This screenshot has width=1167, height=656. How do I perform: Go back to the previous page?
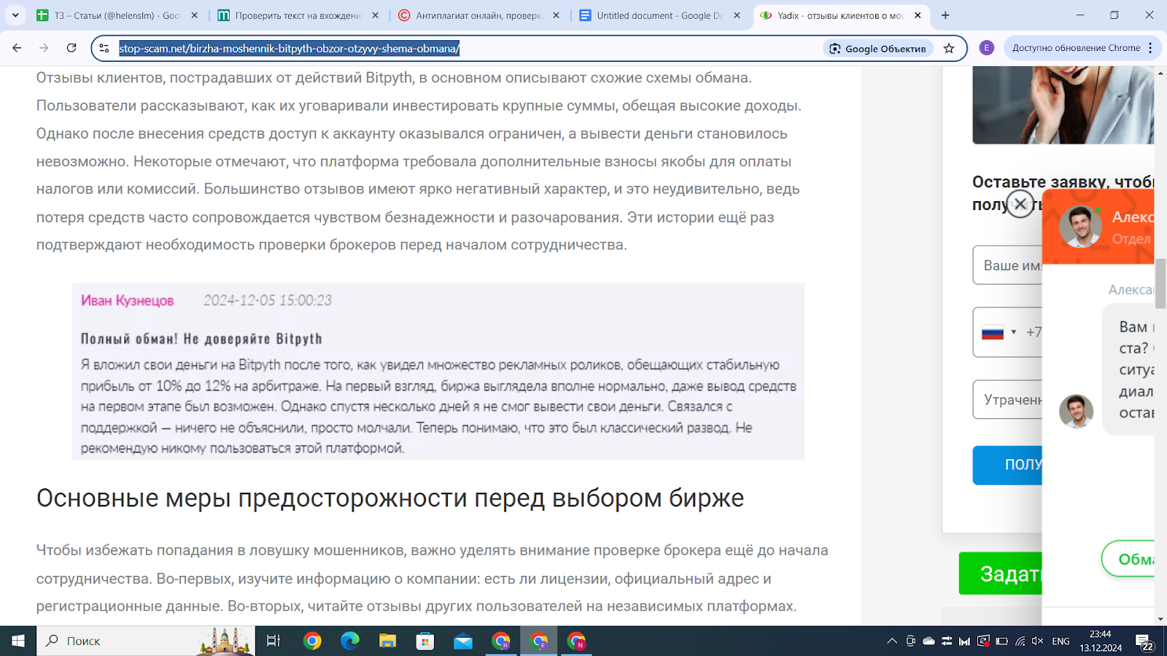(17, 48)
